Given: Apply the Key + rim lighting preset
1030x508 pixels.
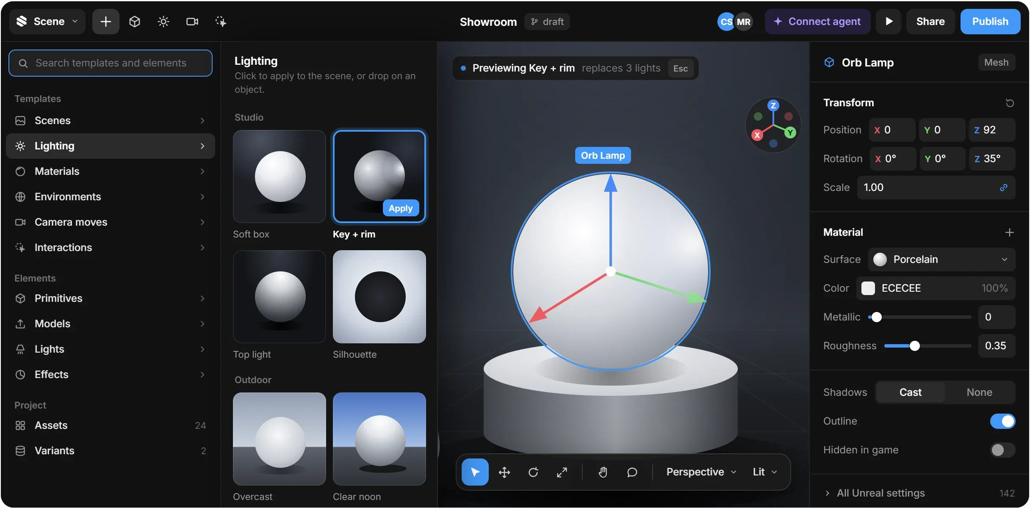Looking at the screenshot, I should tap(401, 208).
